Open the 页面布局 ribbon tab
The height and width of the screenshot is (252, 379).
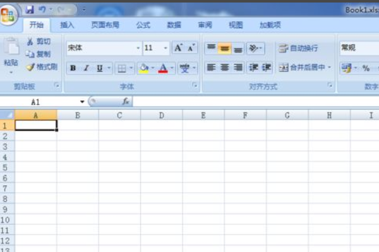[105, 25]
